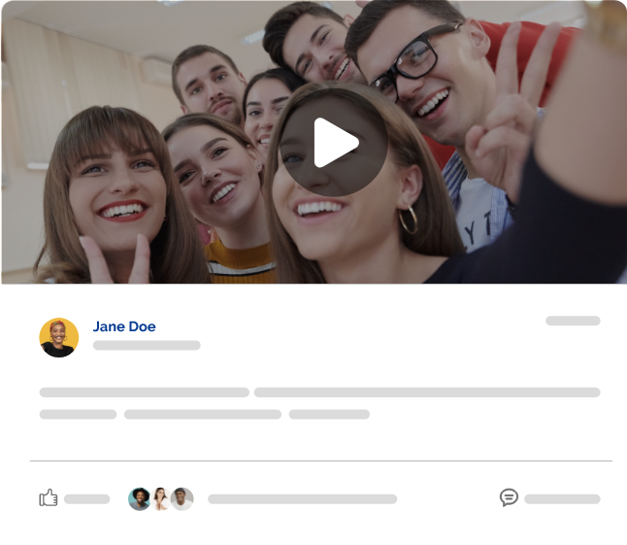Click the shorter first post text line
Image resolution: width=627 pixels, height=545 pixels.
pyautogui.click(x=145, y=392)
